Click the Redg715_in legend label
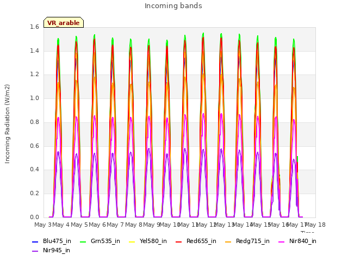 pyautogui.click(x=253, y=241)
